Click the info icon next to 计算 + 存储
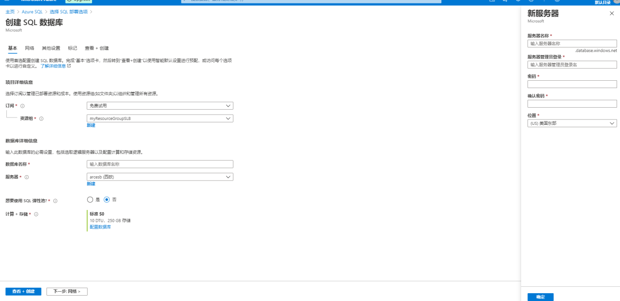Viewport: 620px width, 301px height. pyautogui.click(x=36, y=214)
